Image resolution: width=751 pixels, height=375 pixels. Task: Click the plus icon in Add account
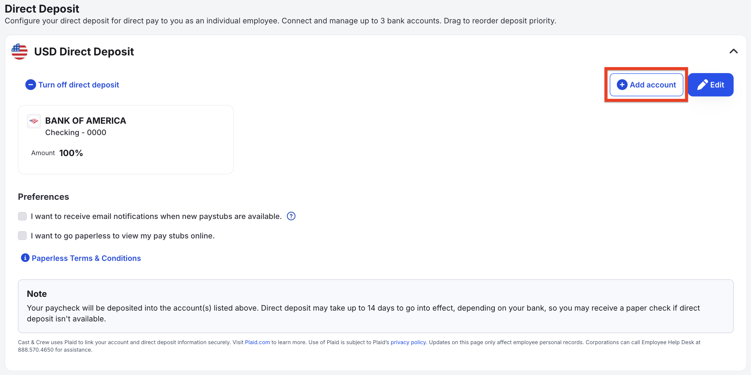point(622,85)
